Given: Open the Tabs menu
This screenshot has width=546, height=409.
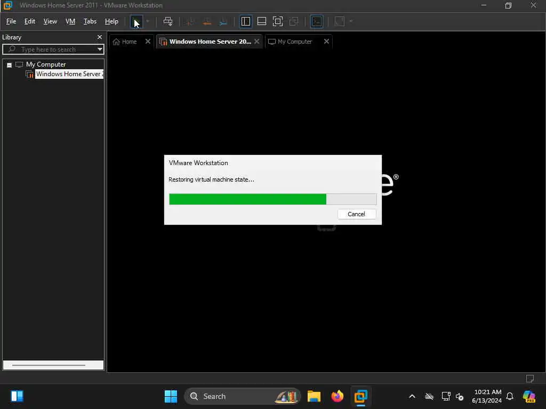Looking at the screenshot, I should (90, 21).
